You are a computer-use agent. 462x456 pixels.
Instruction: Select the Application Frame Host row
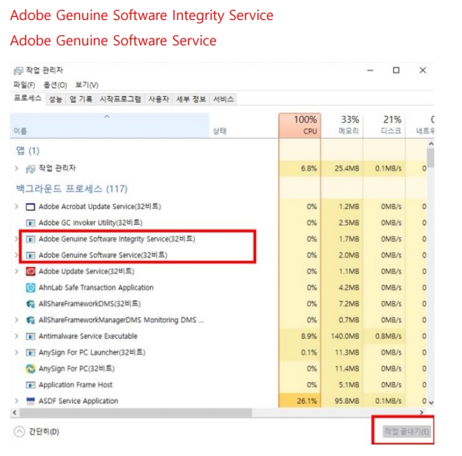(218, 385)
